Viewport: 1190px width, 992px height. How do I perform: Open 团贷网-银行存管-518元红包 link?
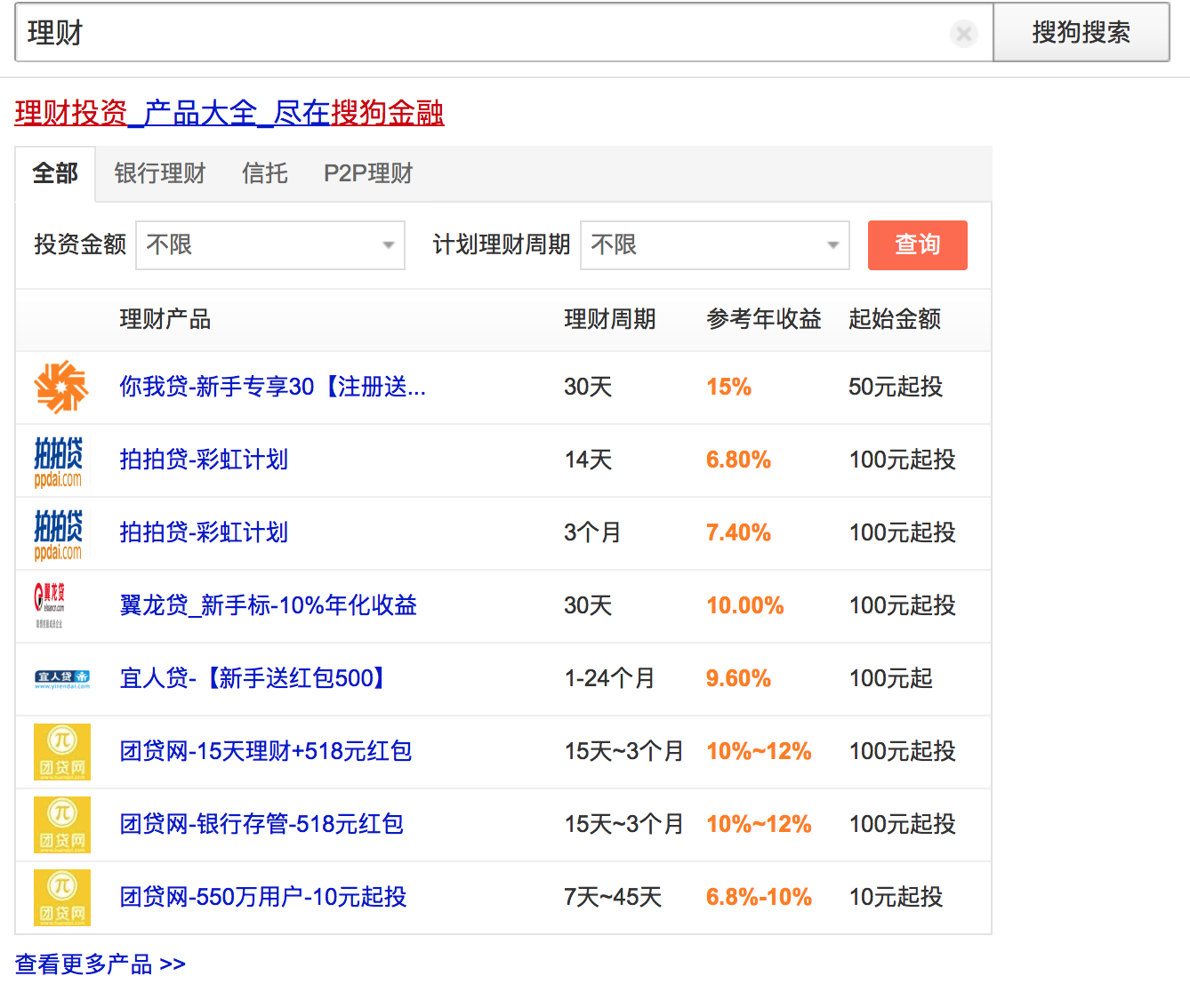tap(261, 824)
